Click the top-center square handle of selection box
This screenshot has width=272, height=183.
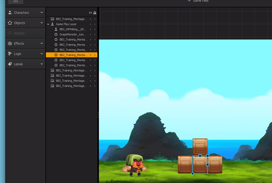(200, 156)
